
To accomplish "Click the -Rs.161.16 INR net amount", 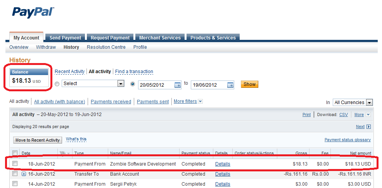I will tap(354, 174).
